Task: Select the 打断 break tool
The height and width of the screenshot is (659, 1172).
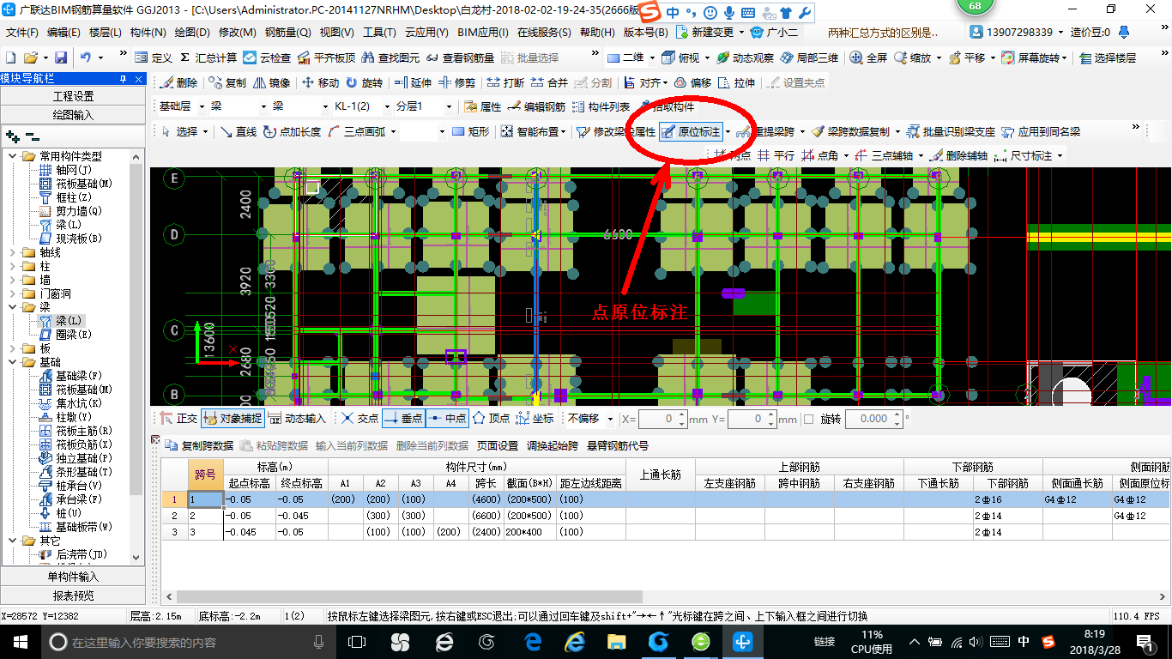Action: coord(505,83)
